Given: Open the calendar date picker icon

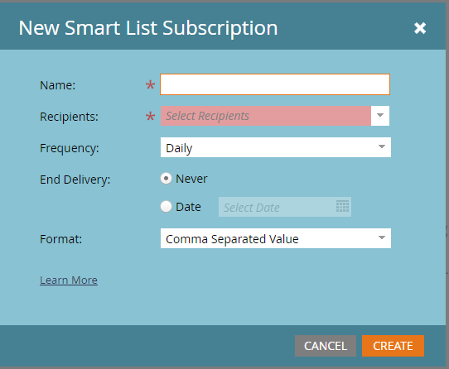Looking at the screenshot, I should tap(342, 206).
